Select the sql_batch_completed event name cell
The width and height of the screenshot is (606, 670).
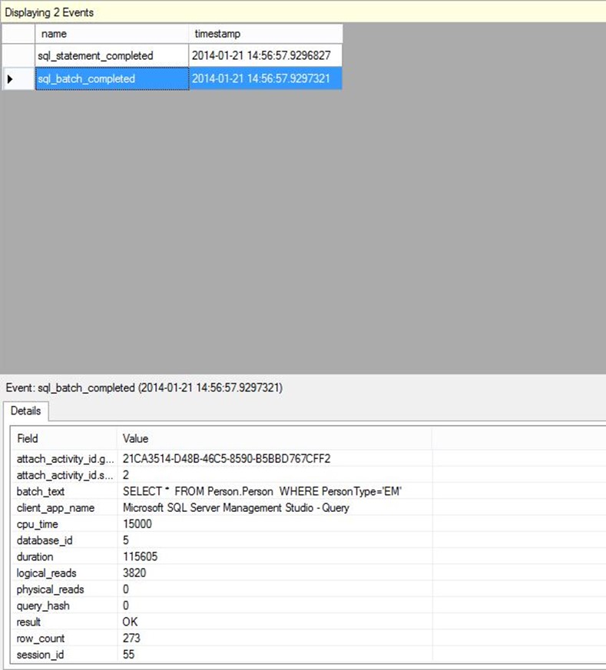coord(111,78)
